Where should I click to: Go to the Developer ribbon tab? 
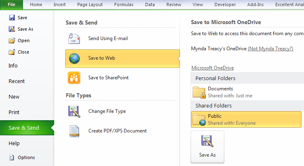coord(225,4)
